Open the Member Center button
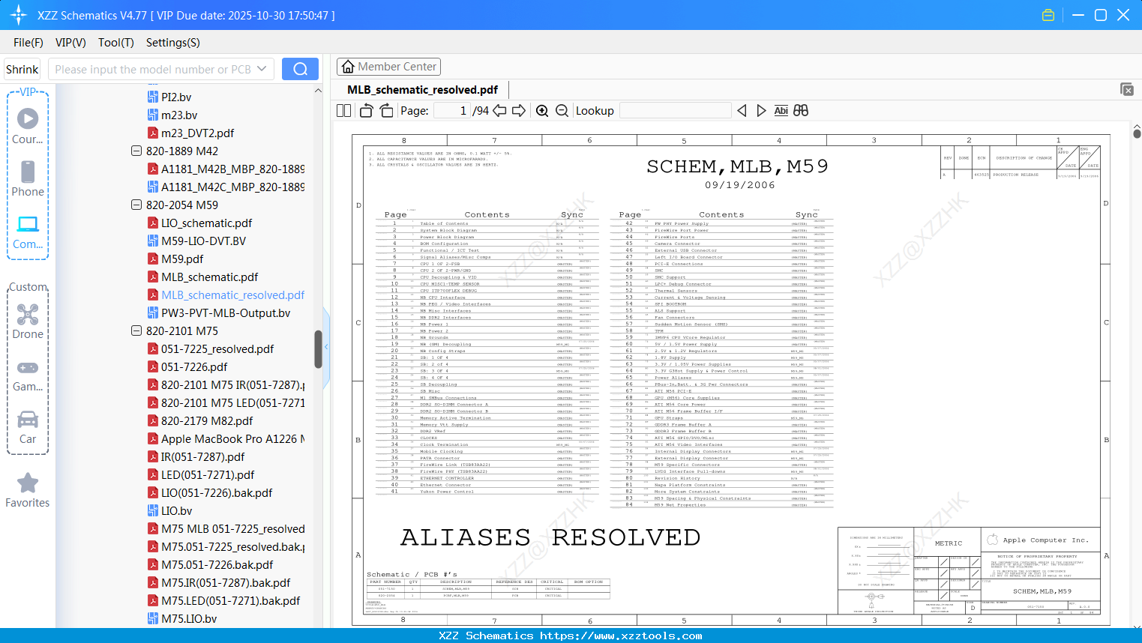Screen dimensions: 1142x643 (388, 67)
